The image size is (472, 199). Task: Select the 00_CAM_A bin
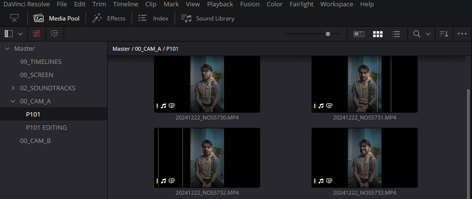[35, 101]
